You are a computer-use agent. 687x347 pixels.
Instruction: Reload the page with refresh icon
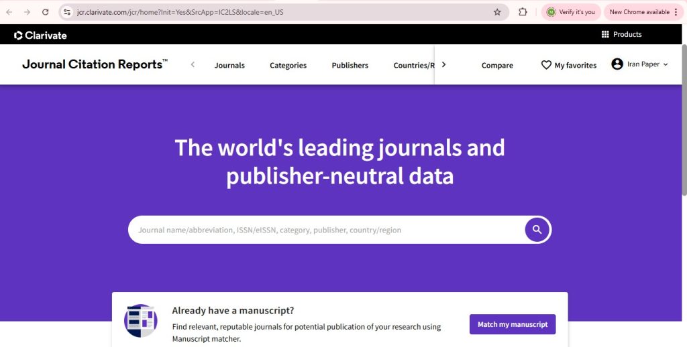click(x=45, y=12)
